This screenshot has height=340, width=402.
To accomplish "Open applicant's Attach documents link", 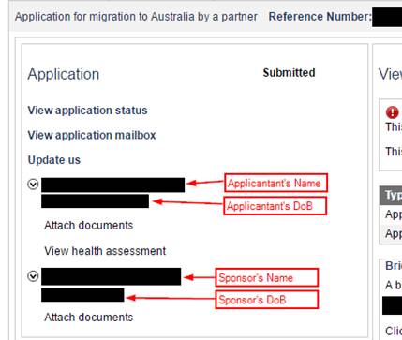I will [89, 225].
